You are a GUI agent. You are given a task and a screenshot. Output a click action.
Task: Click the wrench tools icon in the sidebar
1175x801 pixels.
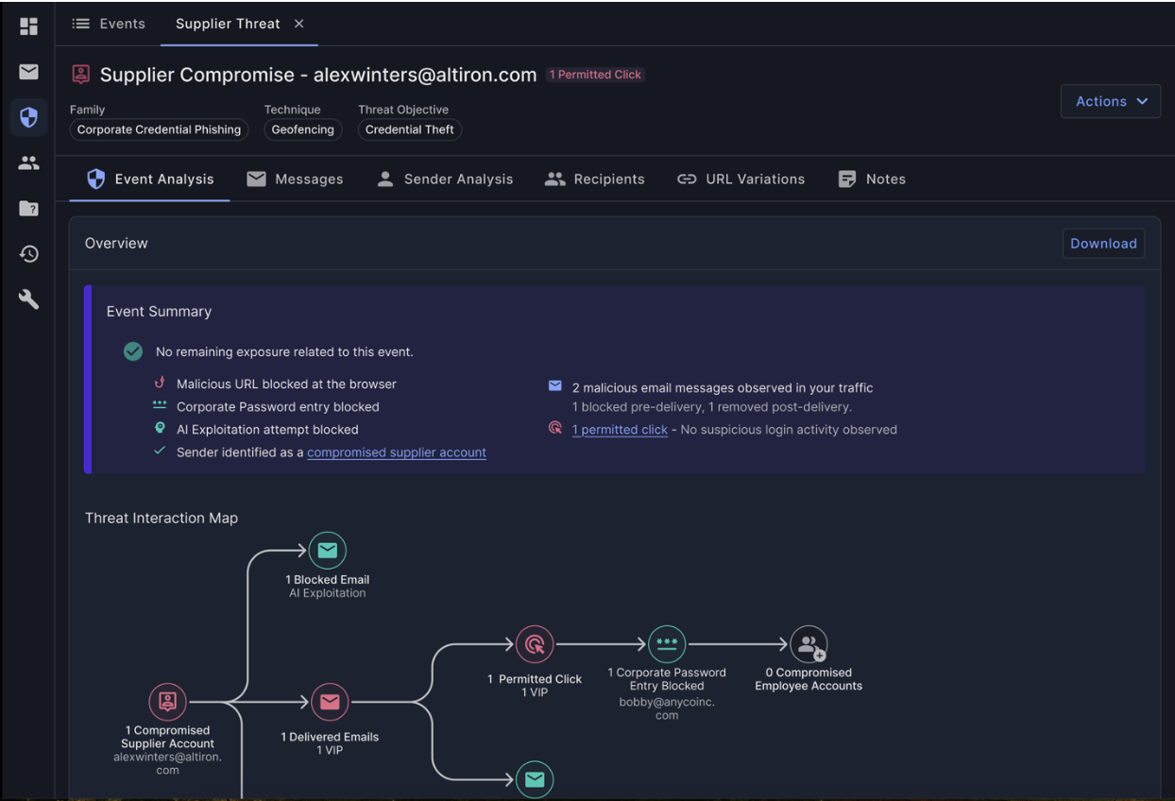point(27,298)
